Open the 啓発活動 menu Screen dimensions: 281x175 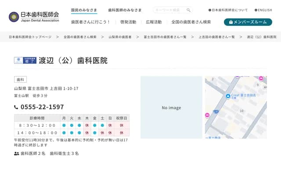coord(128,22)
